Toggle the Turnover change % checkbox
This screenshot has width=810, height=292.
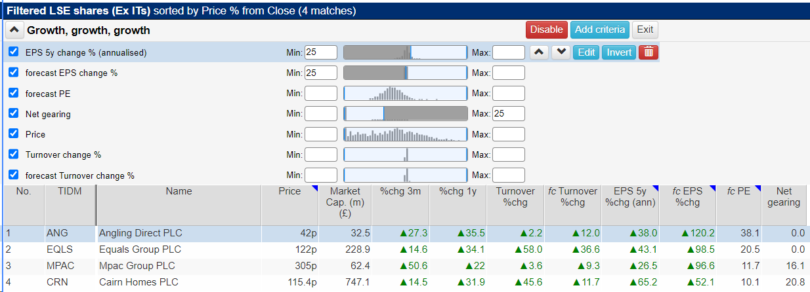click(14, 155)
